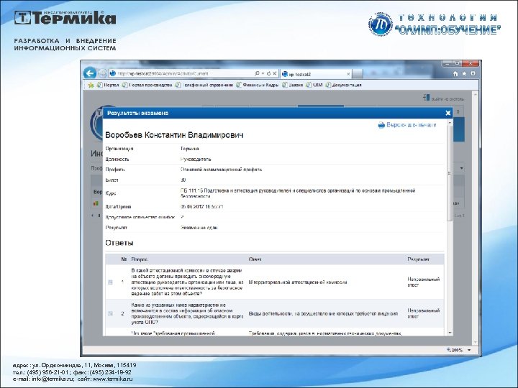Click the Ответ column header
518x388 pixels.
coord(255,259)
